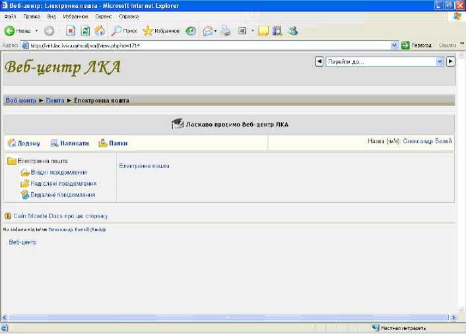
Task: Click the Messenger toolbar icon
Action: (x=293, y=30)
